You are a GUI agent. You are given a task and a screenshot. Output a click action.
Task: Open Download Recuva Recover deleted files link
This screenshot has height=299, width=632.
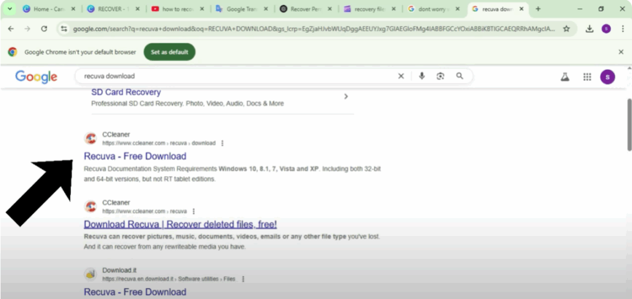(x=180, y=224)
